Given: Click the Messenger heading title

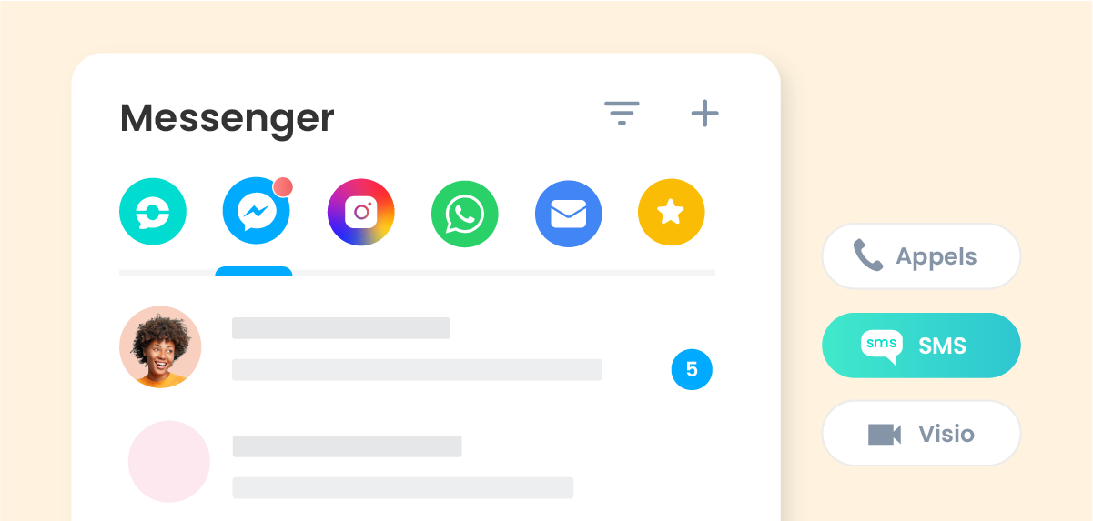Looking at the screenshot, I should click(228, 118).
